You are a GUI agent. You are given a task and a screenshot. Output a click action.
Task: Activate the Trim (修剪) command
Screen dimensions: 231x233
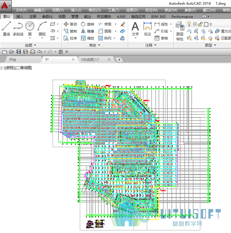105,24
